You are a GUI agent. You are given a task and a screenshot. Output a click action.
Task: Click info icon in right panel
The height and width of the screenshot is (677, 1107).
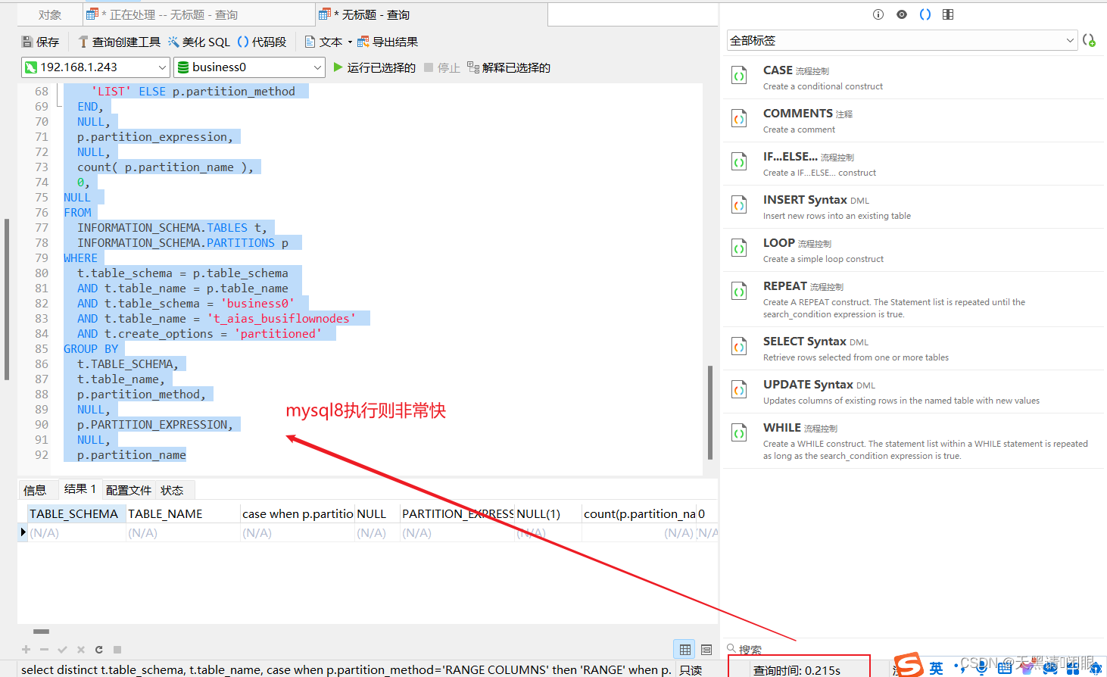[x=878, y=14]
